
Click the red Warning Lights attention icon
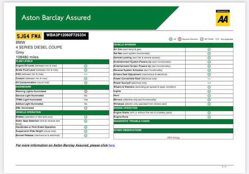pyautogui.click(x=85, y=91)
